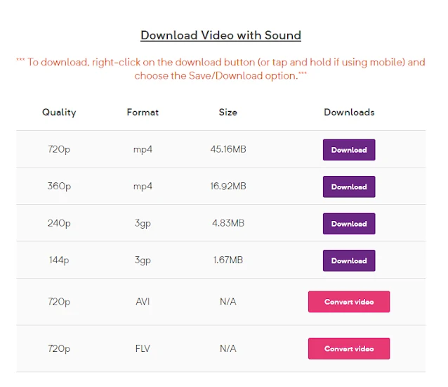Screen dimensions: 448x387
Task: Click the Download Video with Sound heading
Action: pyautogui.click(x=221, y=35)
